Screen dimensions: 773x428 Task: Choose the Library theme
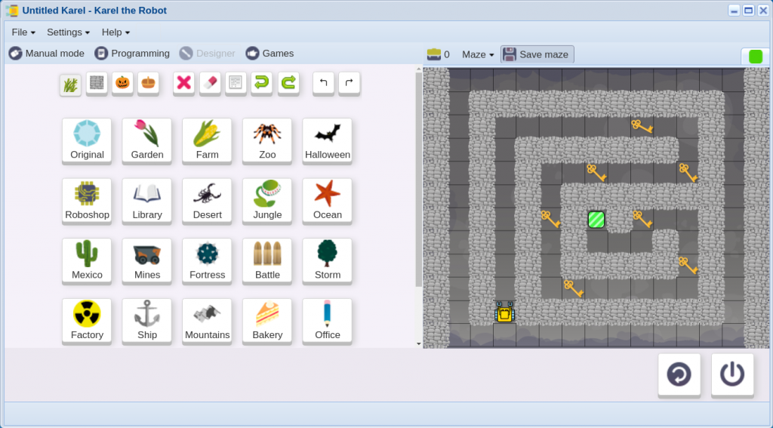[x=147, y=201]
